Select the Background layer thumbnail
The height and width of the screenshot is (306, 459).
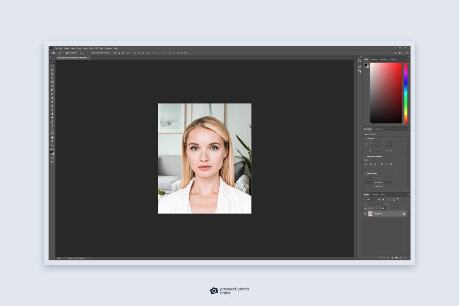370,214
